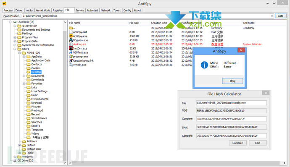The image size is (290, 167).
Task: Sort by the File Size column header
Action: tap(139, 23)
